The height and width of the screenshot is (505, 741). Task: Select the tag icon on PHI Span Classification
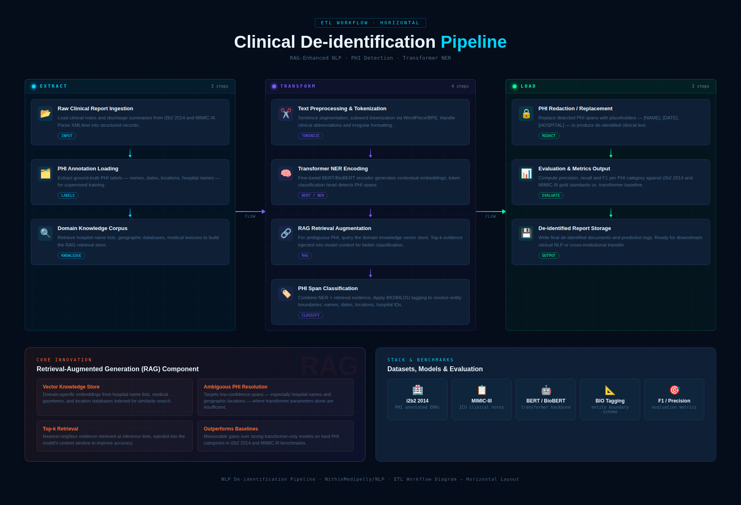tap(285, 293)
